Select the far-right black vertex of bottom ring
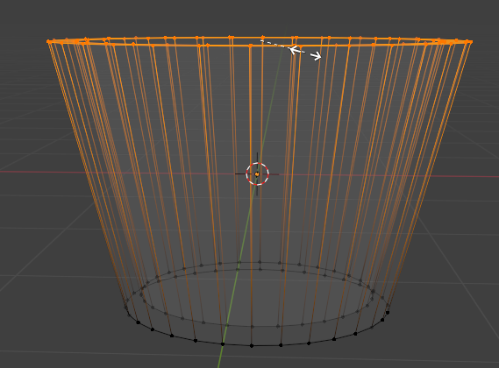The height and width of the screenshot is (368, 499). click(x=388, y=312)
